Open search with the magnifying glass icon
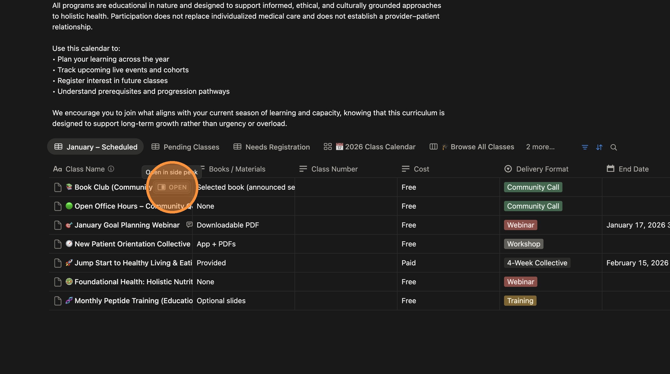Image resolution: width=670 pixels, height=374 pixels. (x=614, y=147)
